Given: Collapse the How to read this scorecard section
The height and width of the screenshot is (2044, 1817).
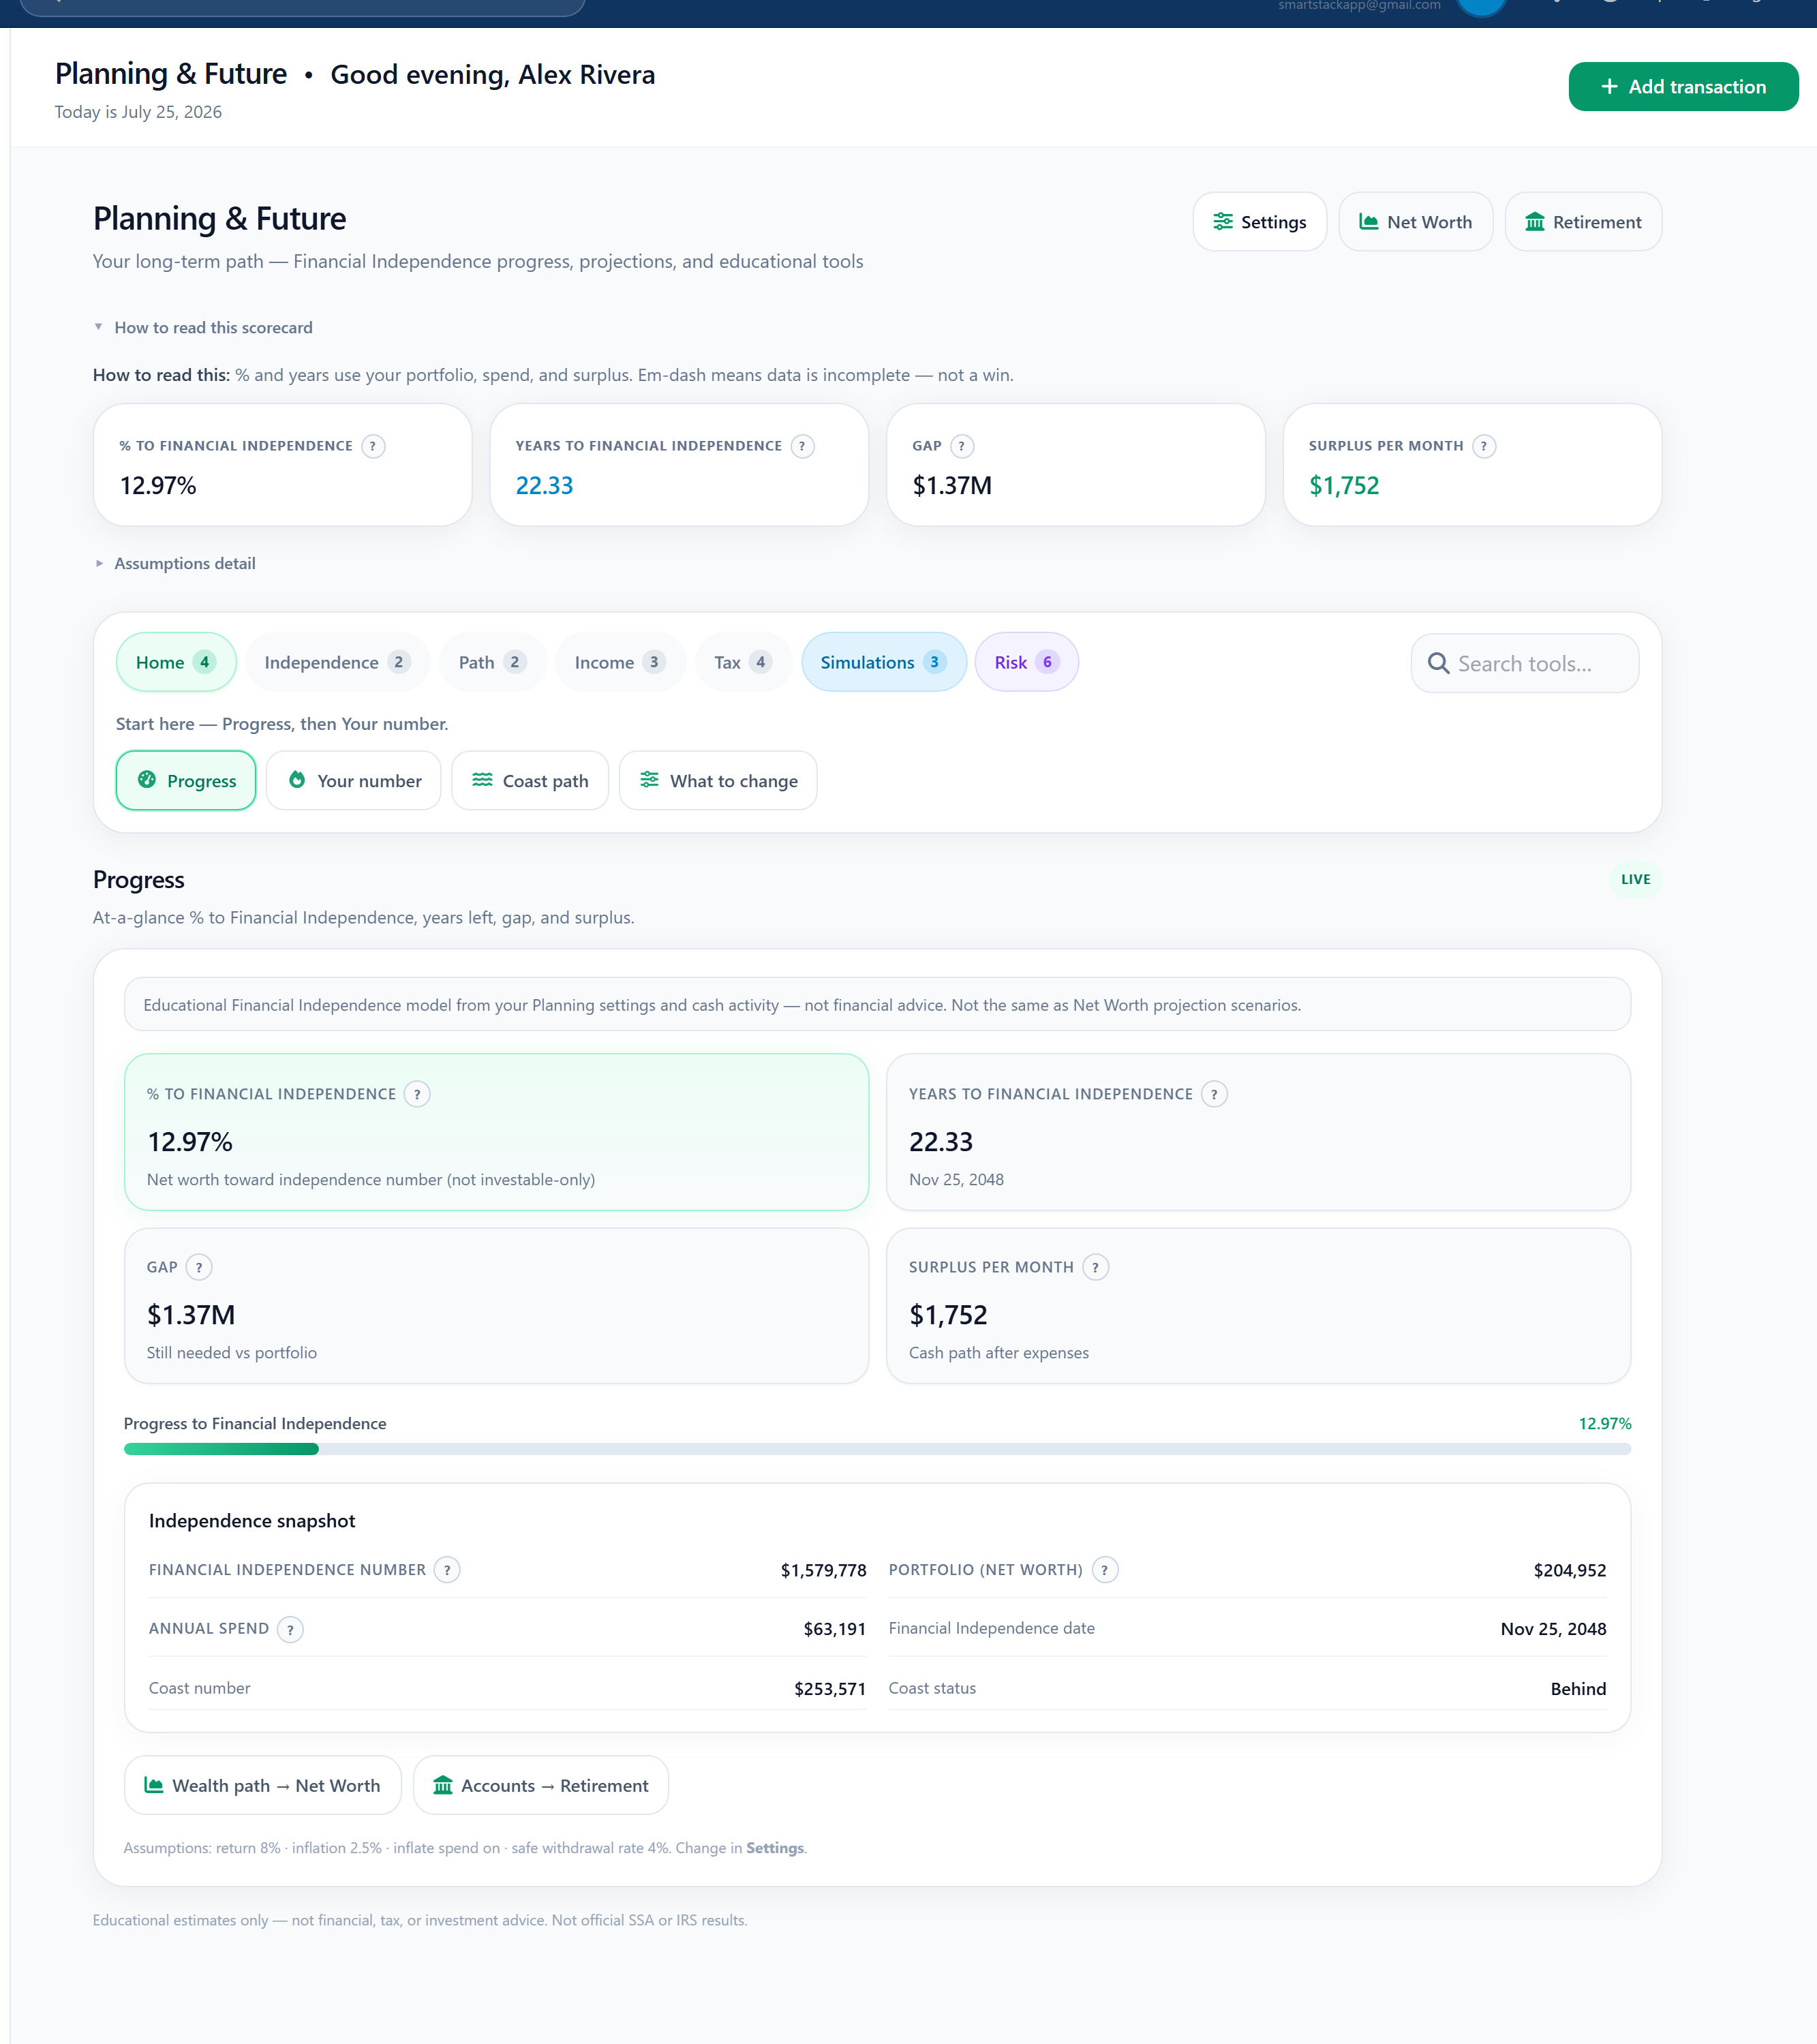Looking at the screenshot, I should coord(203,328).
